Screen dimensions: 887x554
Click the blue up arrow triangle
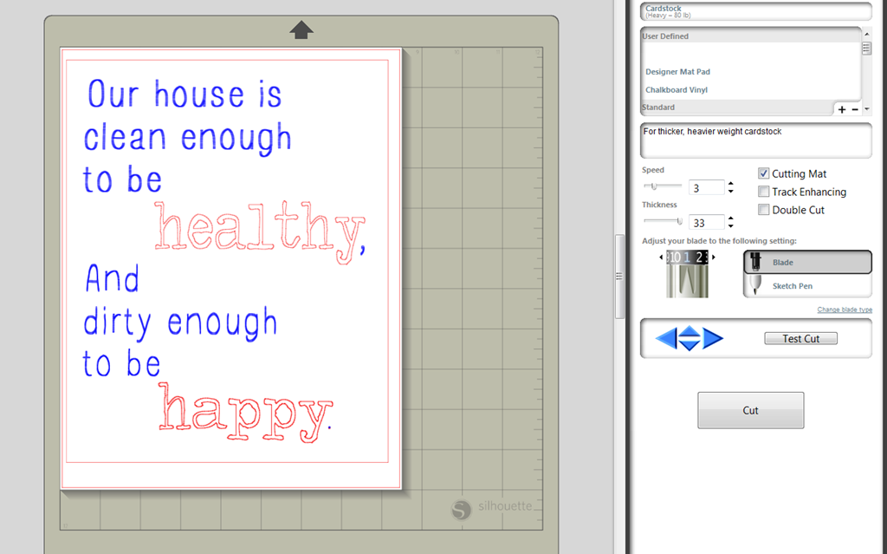click(689, 332)
